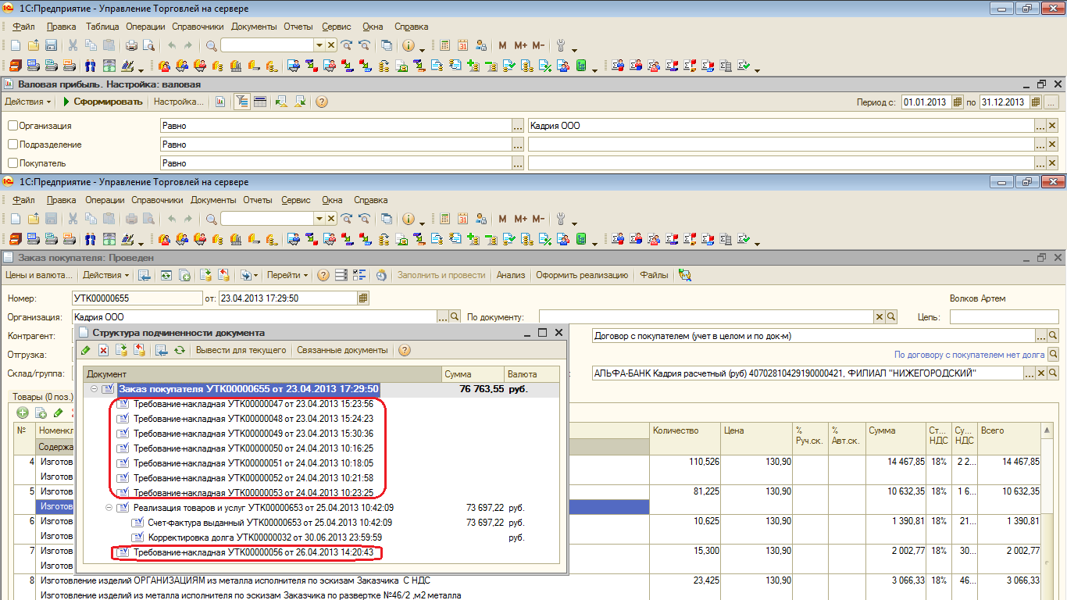Click Оформить реализацию in order toolbar
Image resolution: width=1067 pixels, height=600 pixels.
click(x=582, y=275)
